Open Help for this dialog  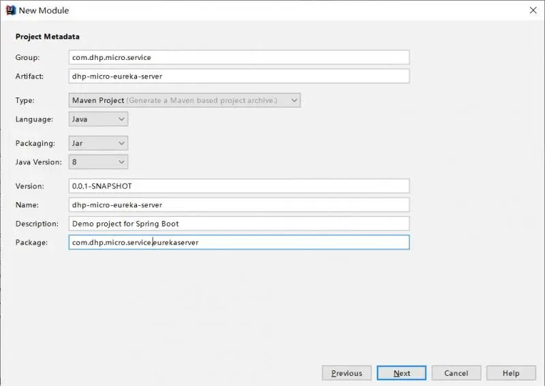[x=511, y=373]
